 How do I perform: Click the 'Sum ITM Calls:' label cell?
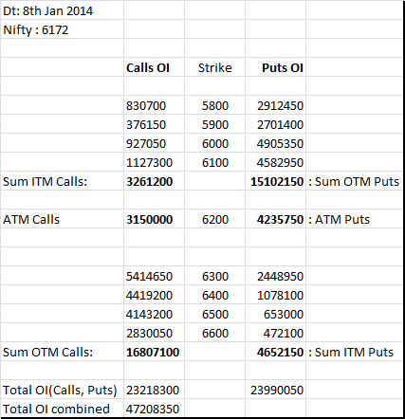pyautogui.click(x=62, y=181)
